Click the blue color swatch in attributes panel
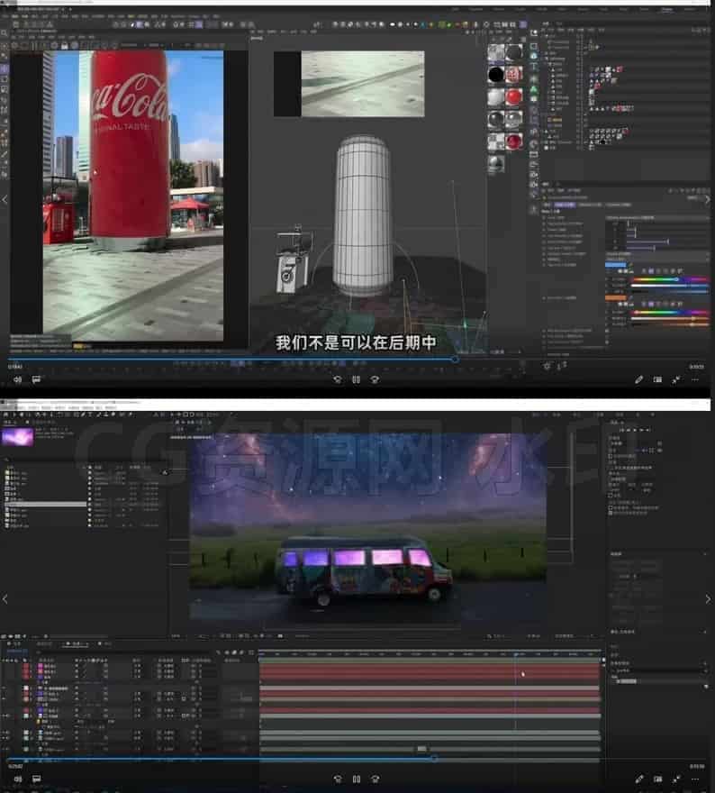This screenshot has height=793, width=715. 615,265
